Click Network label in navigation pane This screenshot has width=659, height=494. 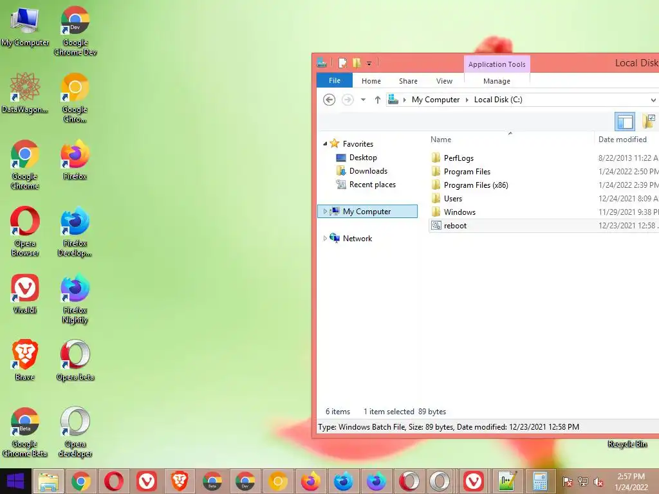[x=357, y=238]
